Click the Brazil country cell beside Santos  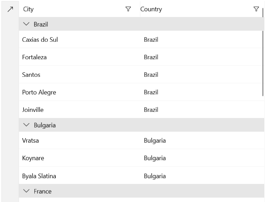pyautogui.click(x=151, y=75)
